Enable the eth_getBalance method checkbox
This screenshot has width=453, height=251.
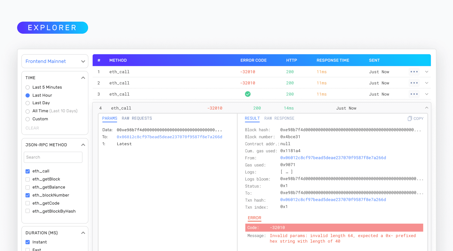pyautogui.click(x=28, y=187)
